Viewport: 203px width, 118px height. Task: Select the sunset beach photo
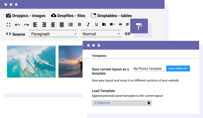(x=71, y=61)
